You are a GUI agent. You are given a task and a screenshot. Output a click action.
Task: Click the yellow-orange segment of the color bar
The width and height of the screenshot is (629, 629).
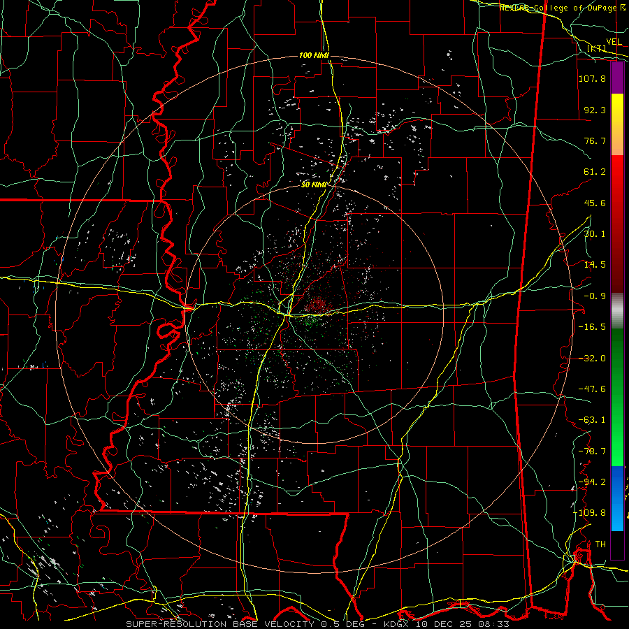617,124
